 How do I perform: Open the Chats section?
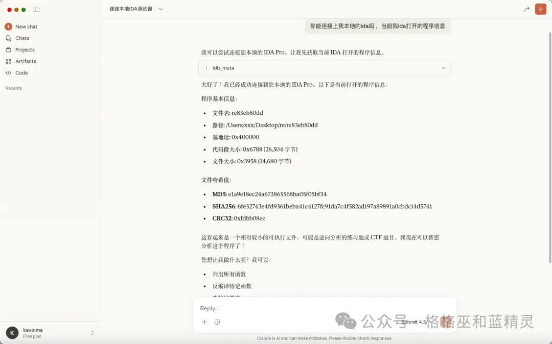click(x=22, y=38)
